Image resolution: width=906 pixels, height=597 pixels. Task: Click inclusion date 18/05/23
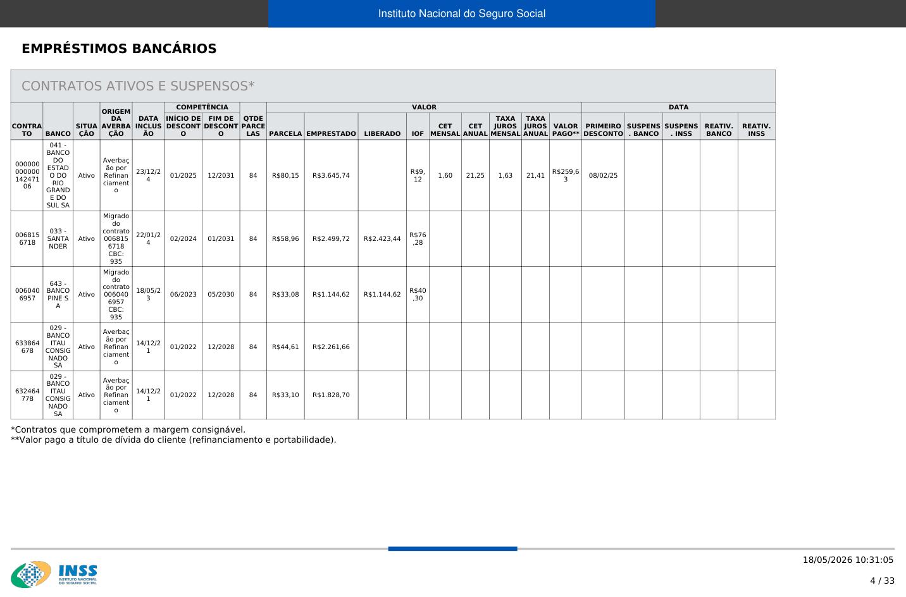(x=149, y=294)
